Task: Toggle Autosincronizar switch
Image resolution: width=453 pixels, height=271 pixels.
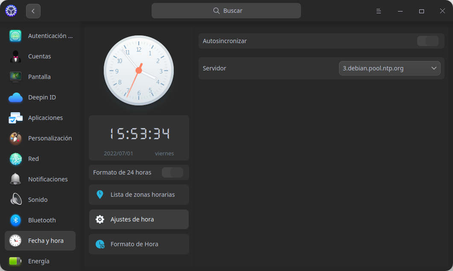Action: (427, 41)
